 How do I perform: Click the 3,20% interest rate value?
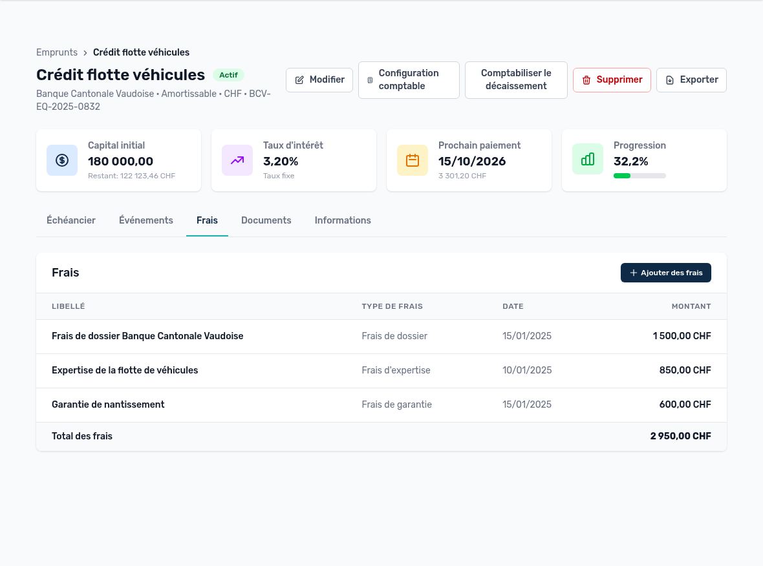(281, 162)
